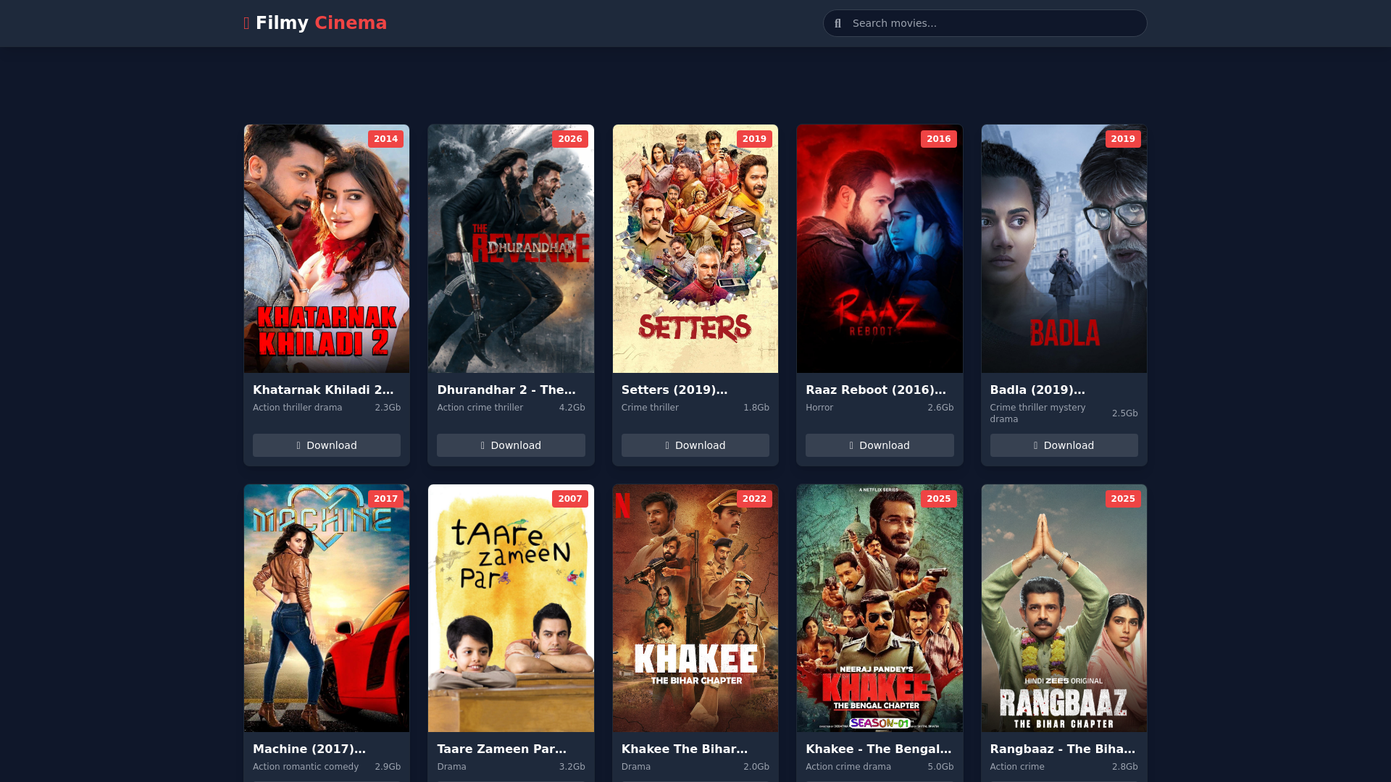The height and width of the screenshot is (782, 1391).
Task: Open the Dhurandhar 2 The Revenge poster
Action: tap(511, 248)
